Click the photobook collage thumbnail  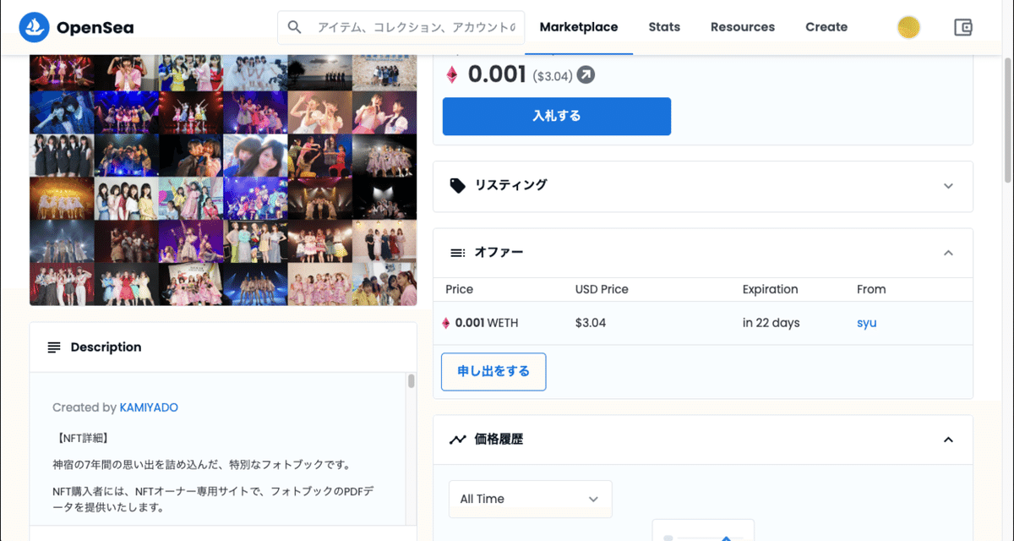coord(223,178)
